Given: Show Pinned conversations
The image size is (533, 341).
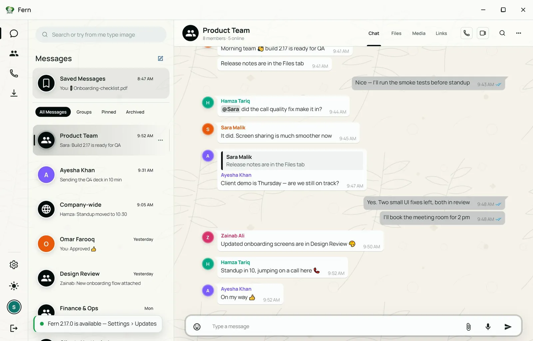Looking at the screenshot, I should pos(109,112).
